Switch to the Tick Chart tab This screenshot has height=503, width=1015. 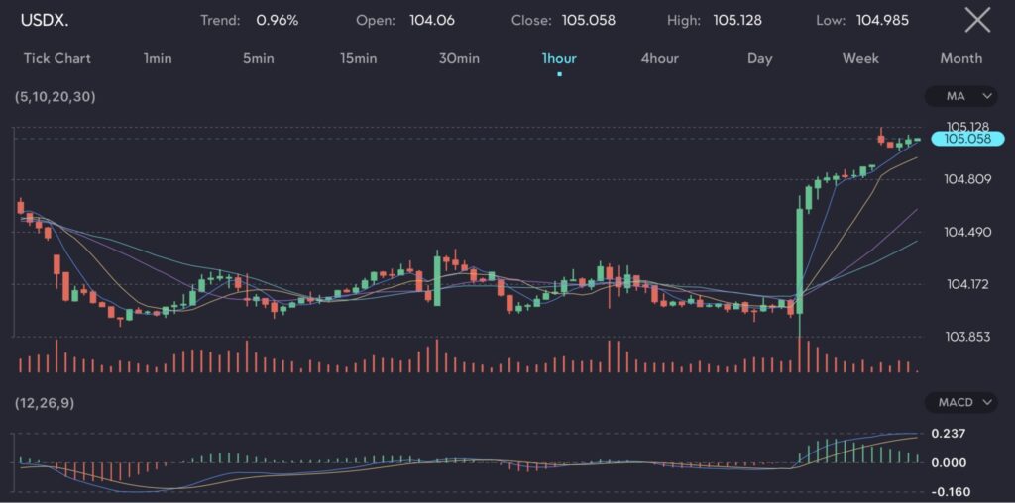click(x=57, y=58)
